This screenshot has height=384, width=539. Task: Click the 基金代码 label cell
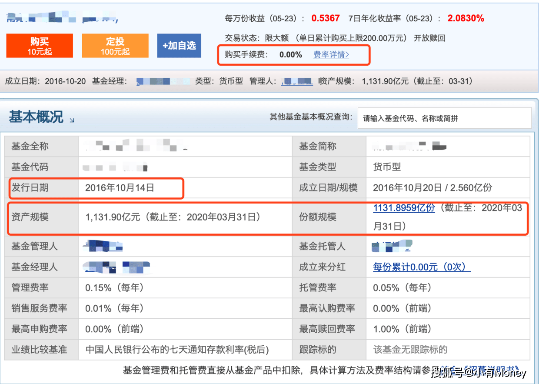point(41,167)
